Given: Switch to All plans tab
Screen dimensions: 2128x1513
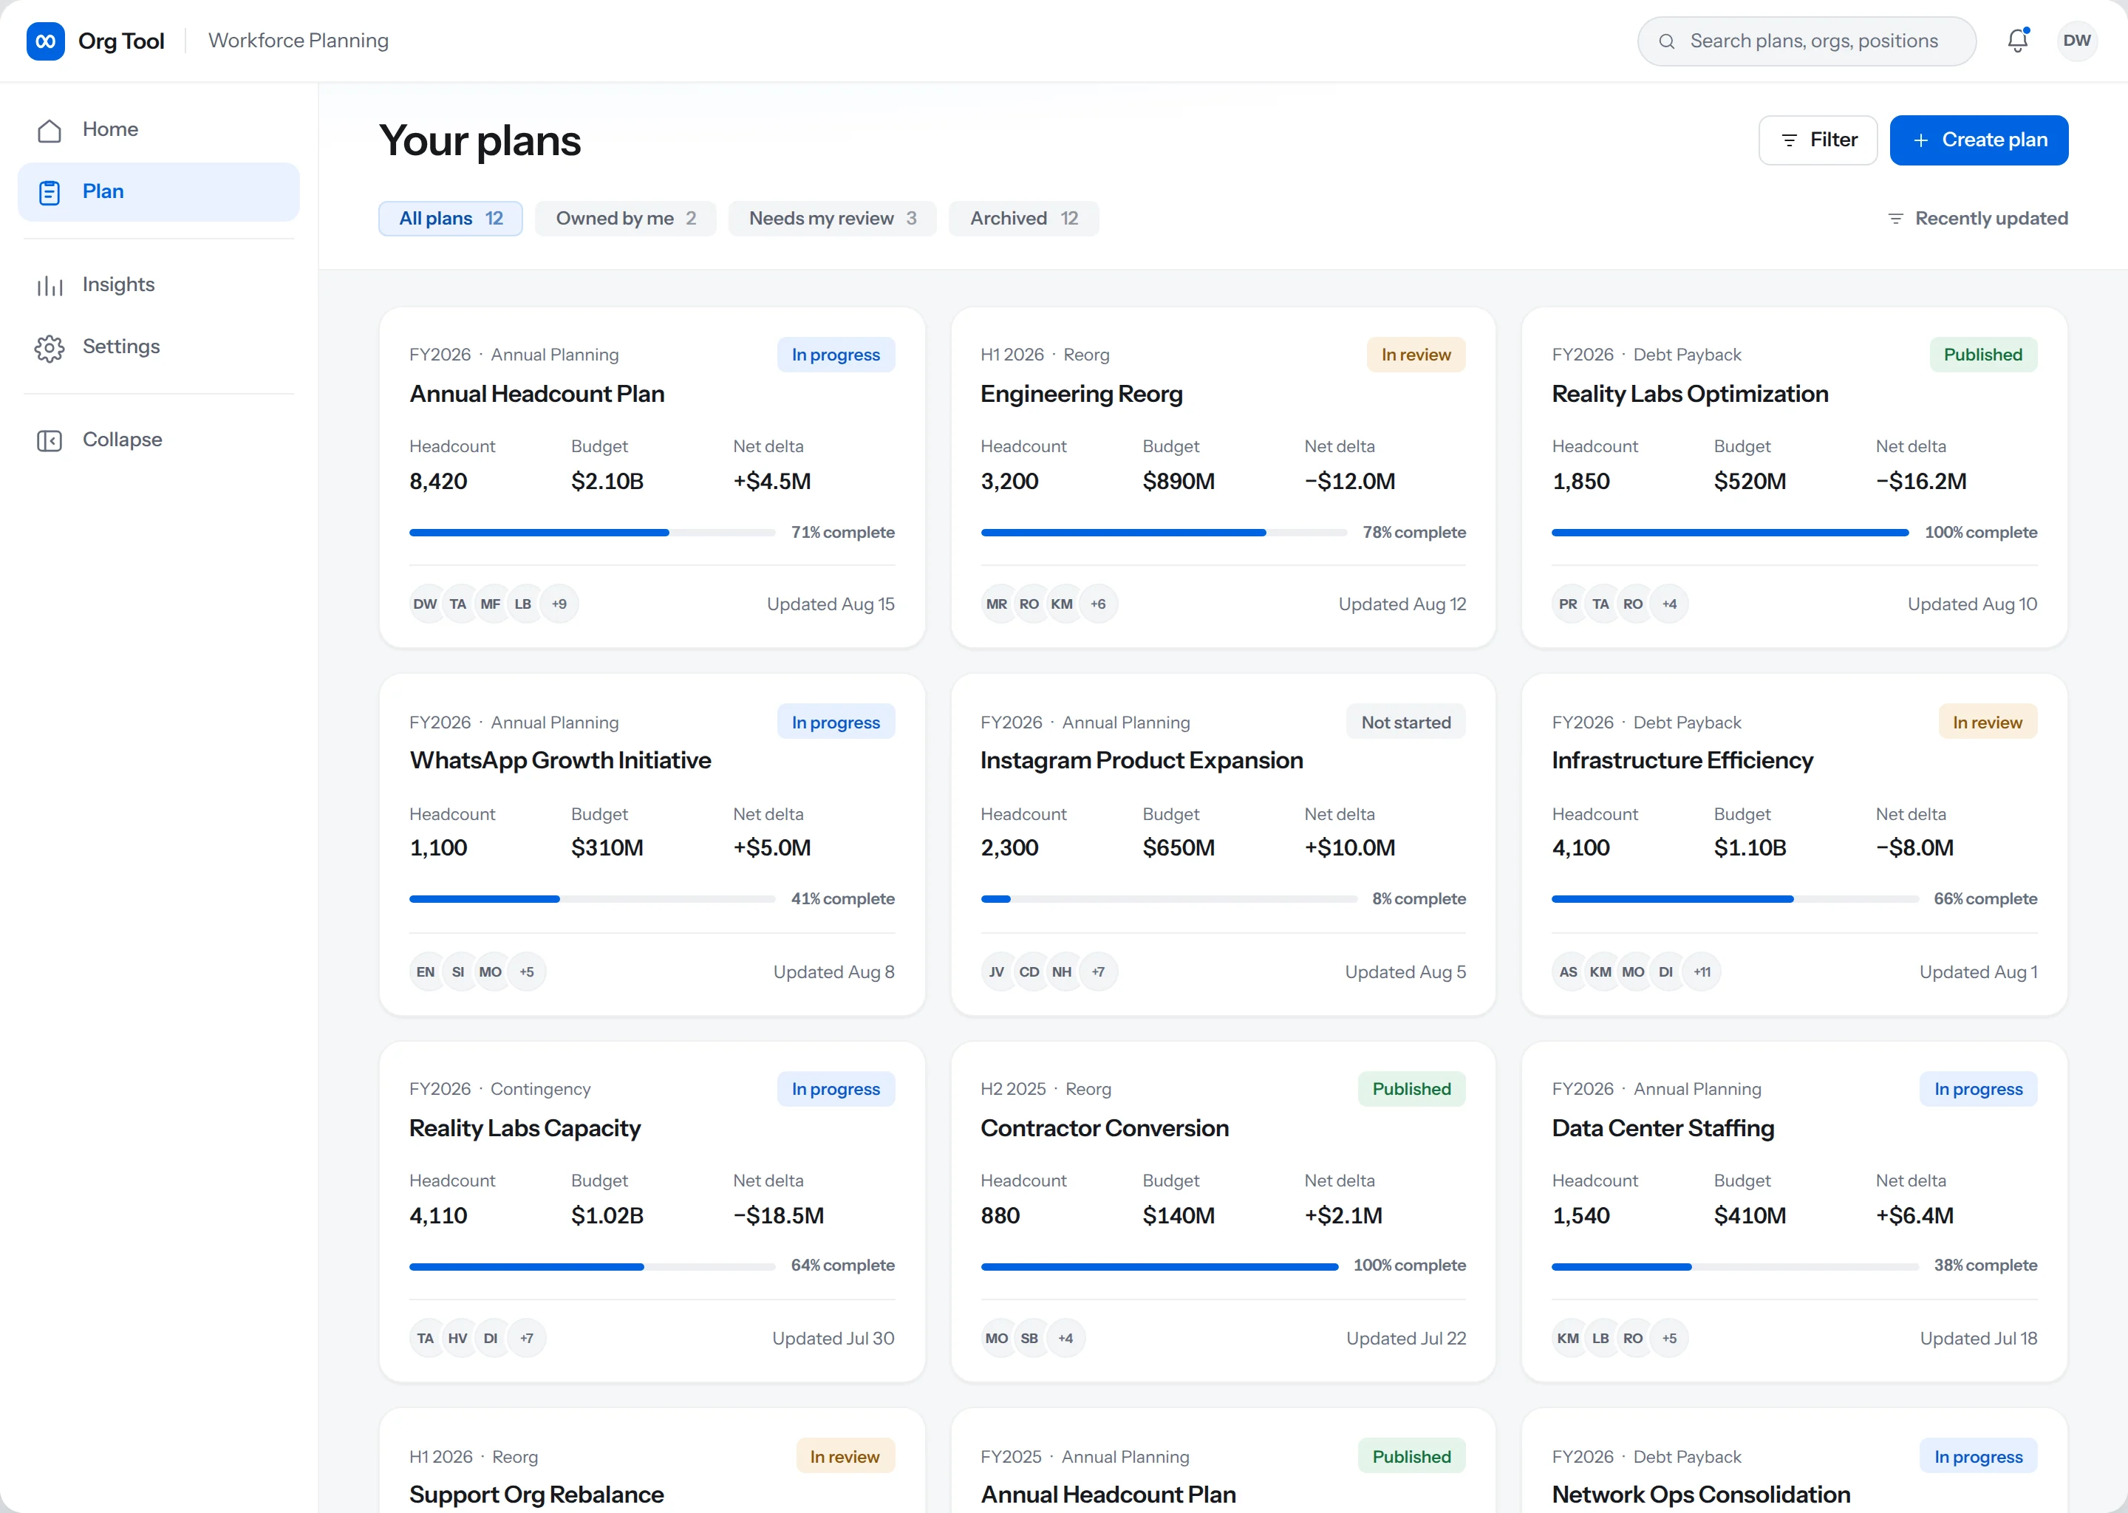Looking at the screenshot, I should [451, 218].
